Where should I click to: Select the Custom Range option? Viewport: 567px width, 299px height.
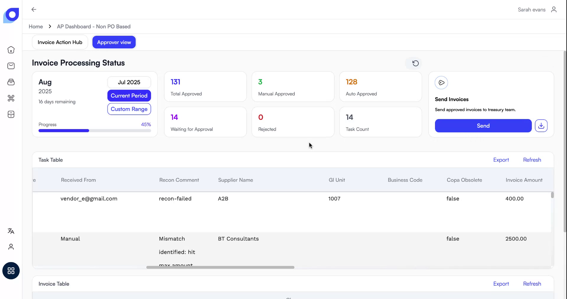point(129,109)
